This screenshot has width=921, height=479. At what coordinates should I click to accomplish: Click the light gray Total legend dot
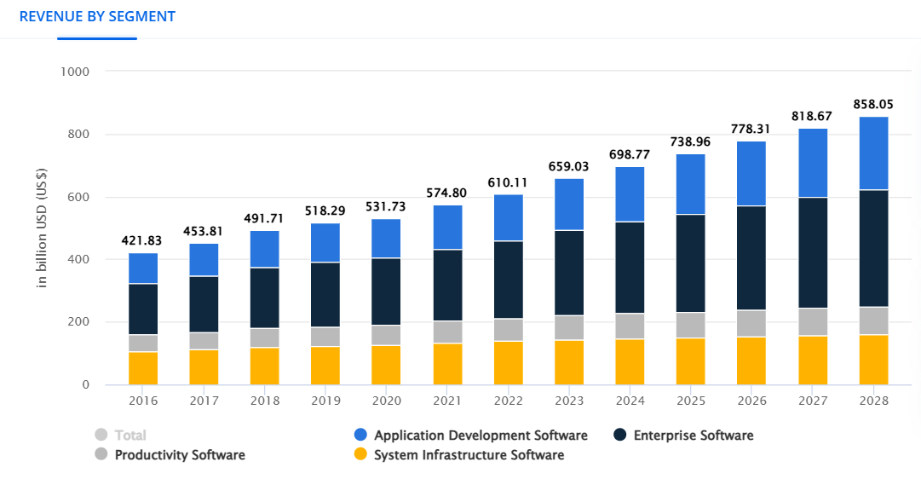tap(101, 436)
